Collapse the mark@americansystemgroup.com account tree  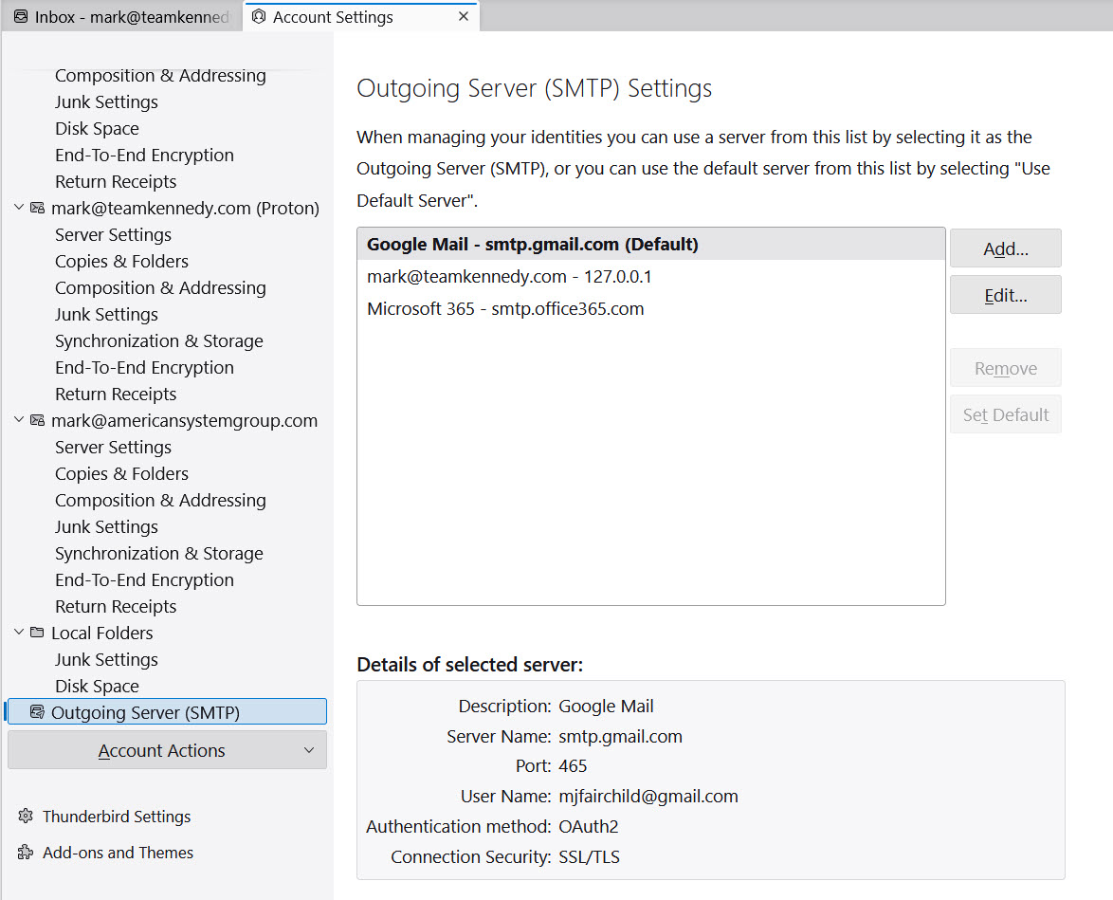click(x=19, y=420)
